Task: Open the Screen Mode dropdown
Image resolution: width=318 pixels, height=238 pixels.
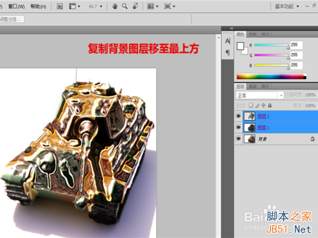Action: pos(169,6)
